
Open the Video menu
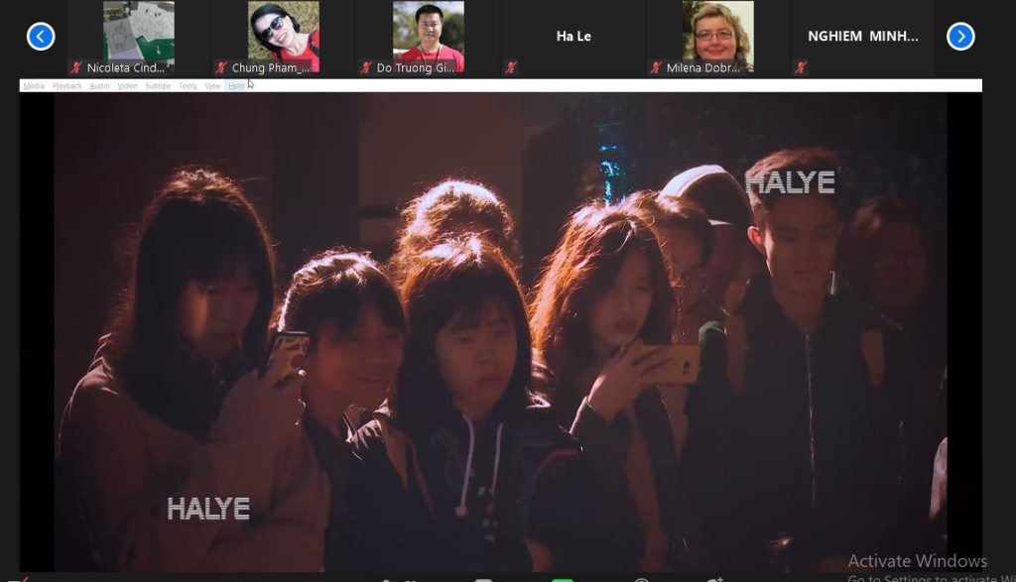[127, 86]
